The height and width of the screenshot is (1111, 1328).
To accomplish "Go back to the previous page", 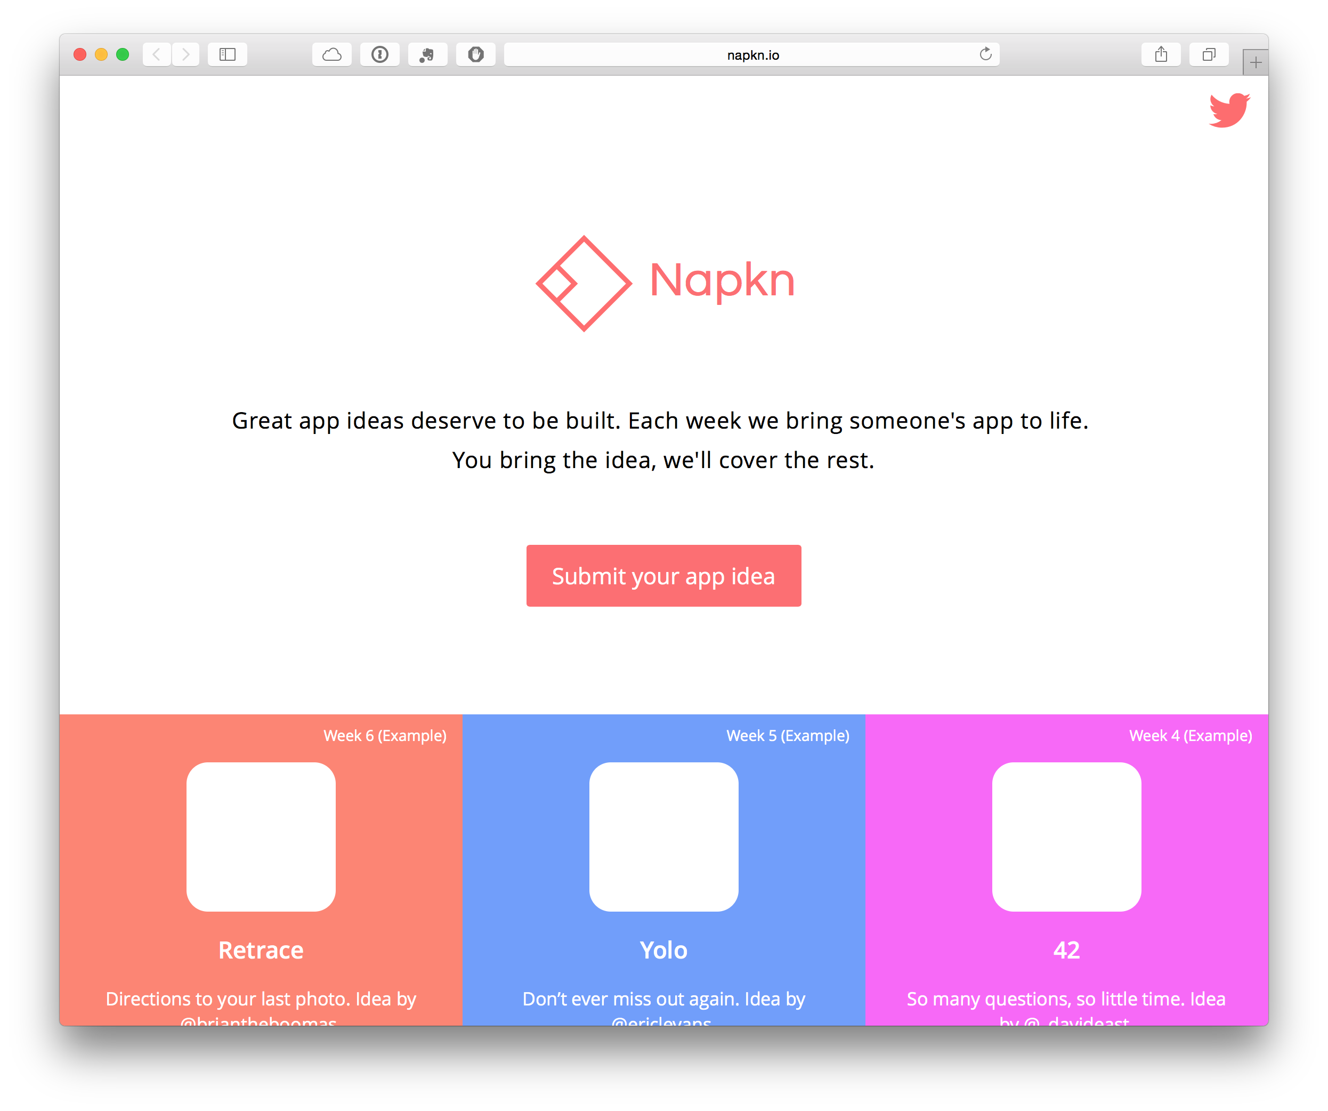I will click(x=156, y=54).
